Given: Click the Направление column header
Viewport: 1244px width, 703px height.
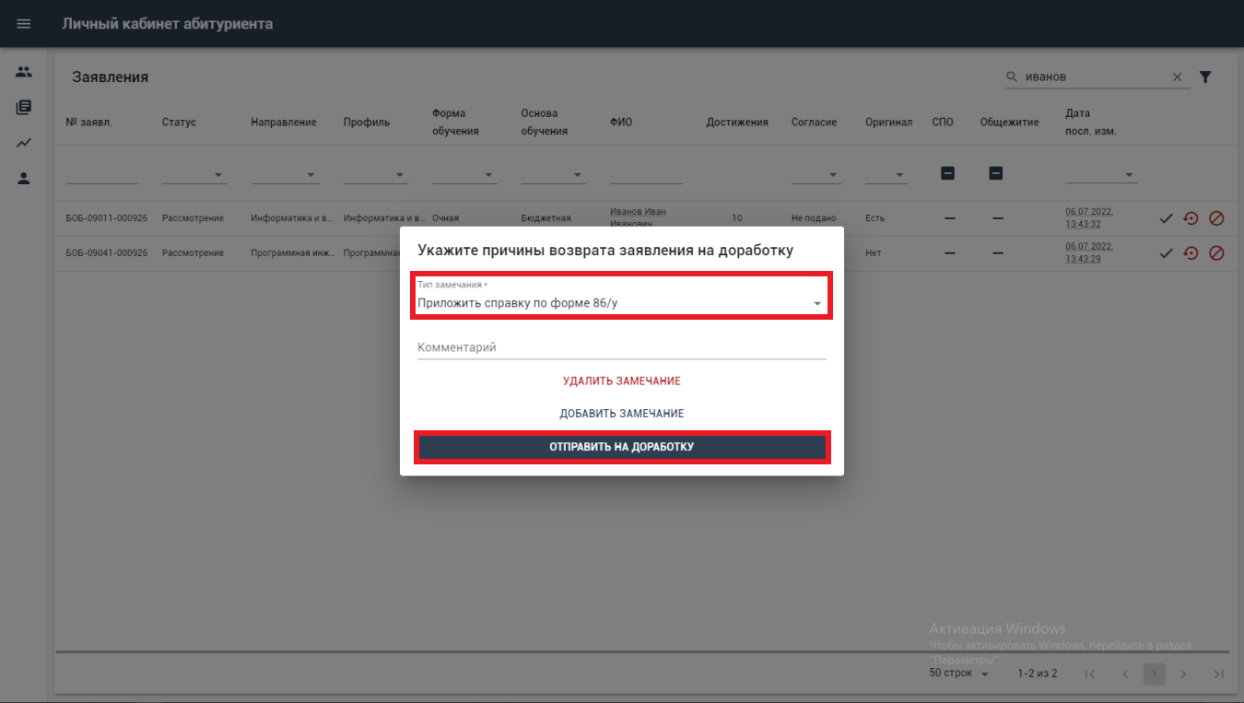Looking at the screenshot, I should click(284, 123).
